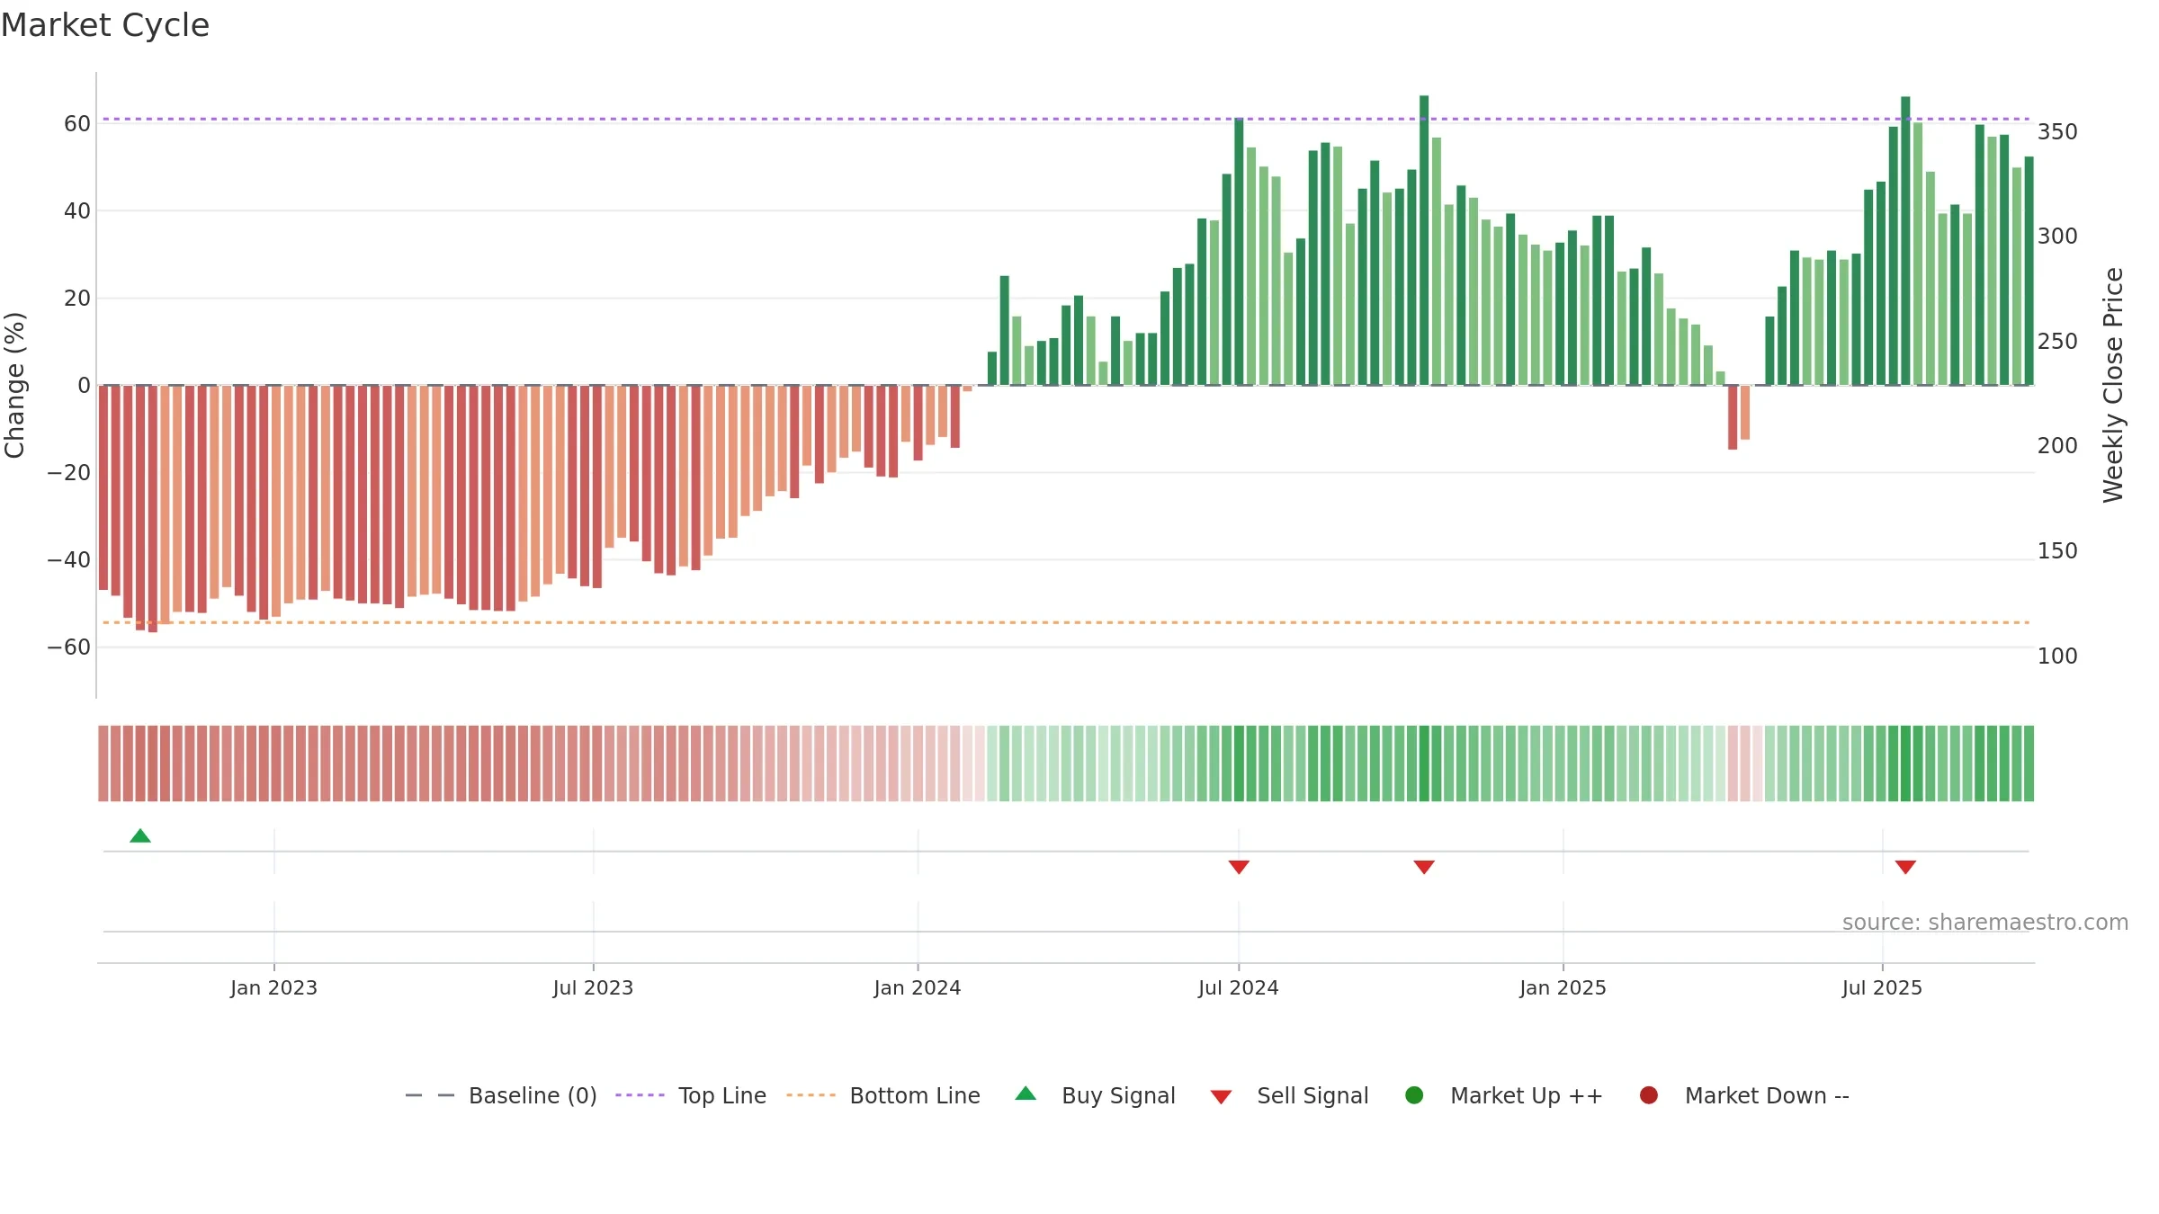Viewport: 2159px width, 1214px height.
Task: Click the Weekly Close Price axis title
Action: click(x=2113, y=385)
